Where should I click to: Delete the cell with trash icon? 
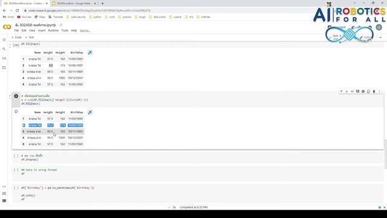pos(374,91)
